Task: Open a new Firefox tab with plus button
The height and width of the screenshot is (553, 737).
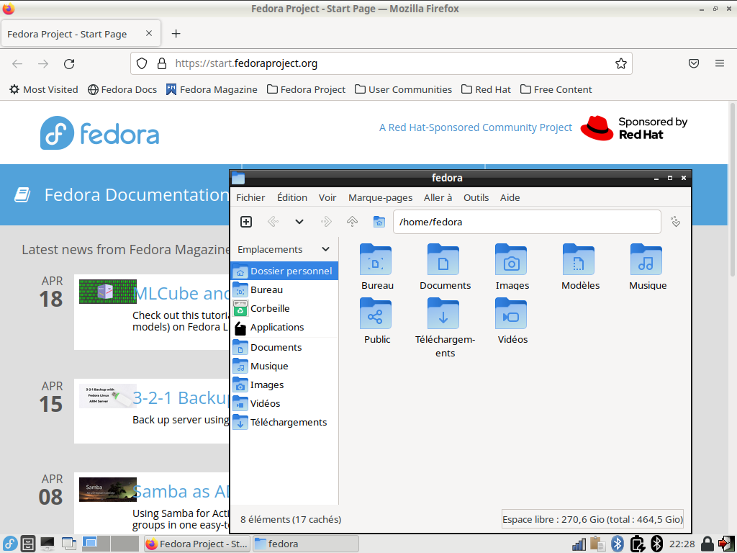Action: (x=176, y=33)
